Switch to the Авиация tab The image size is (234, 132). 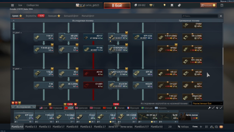(54, 16)
